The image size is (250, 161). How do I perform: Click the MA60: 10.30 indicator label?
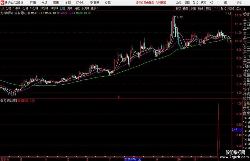tap(83, 13)
